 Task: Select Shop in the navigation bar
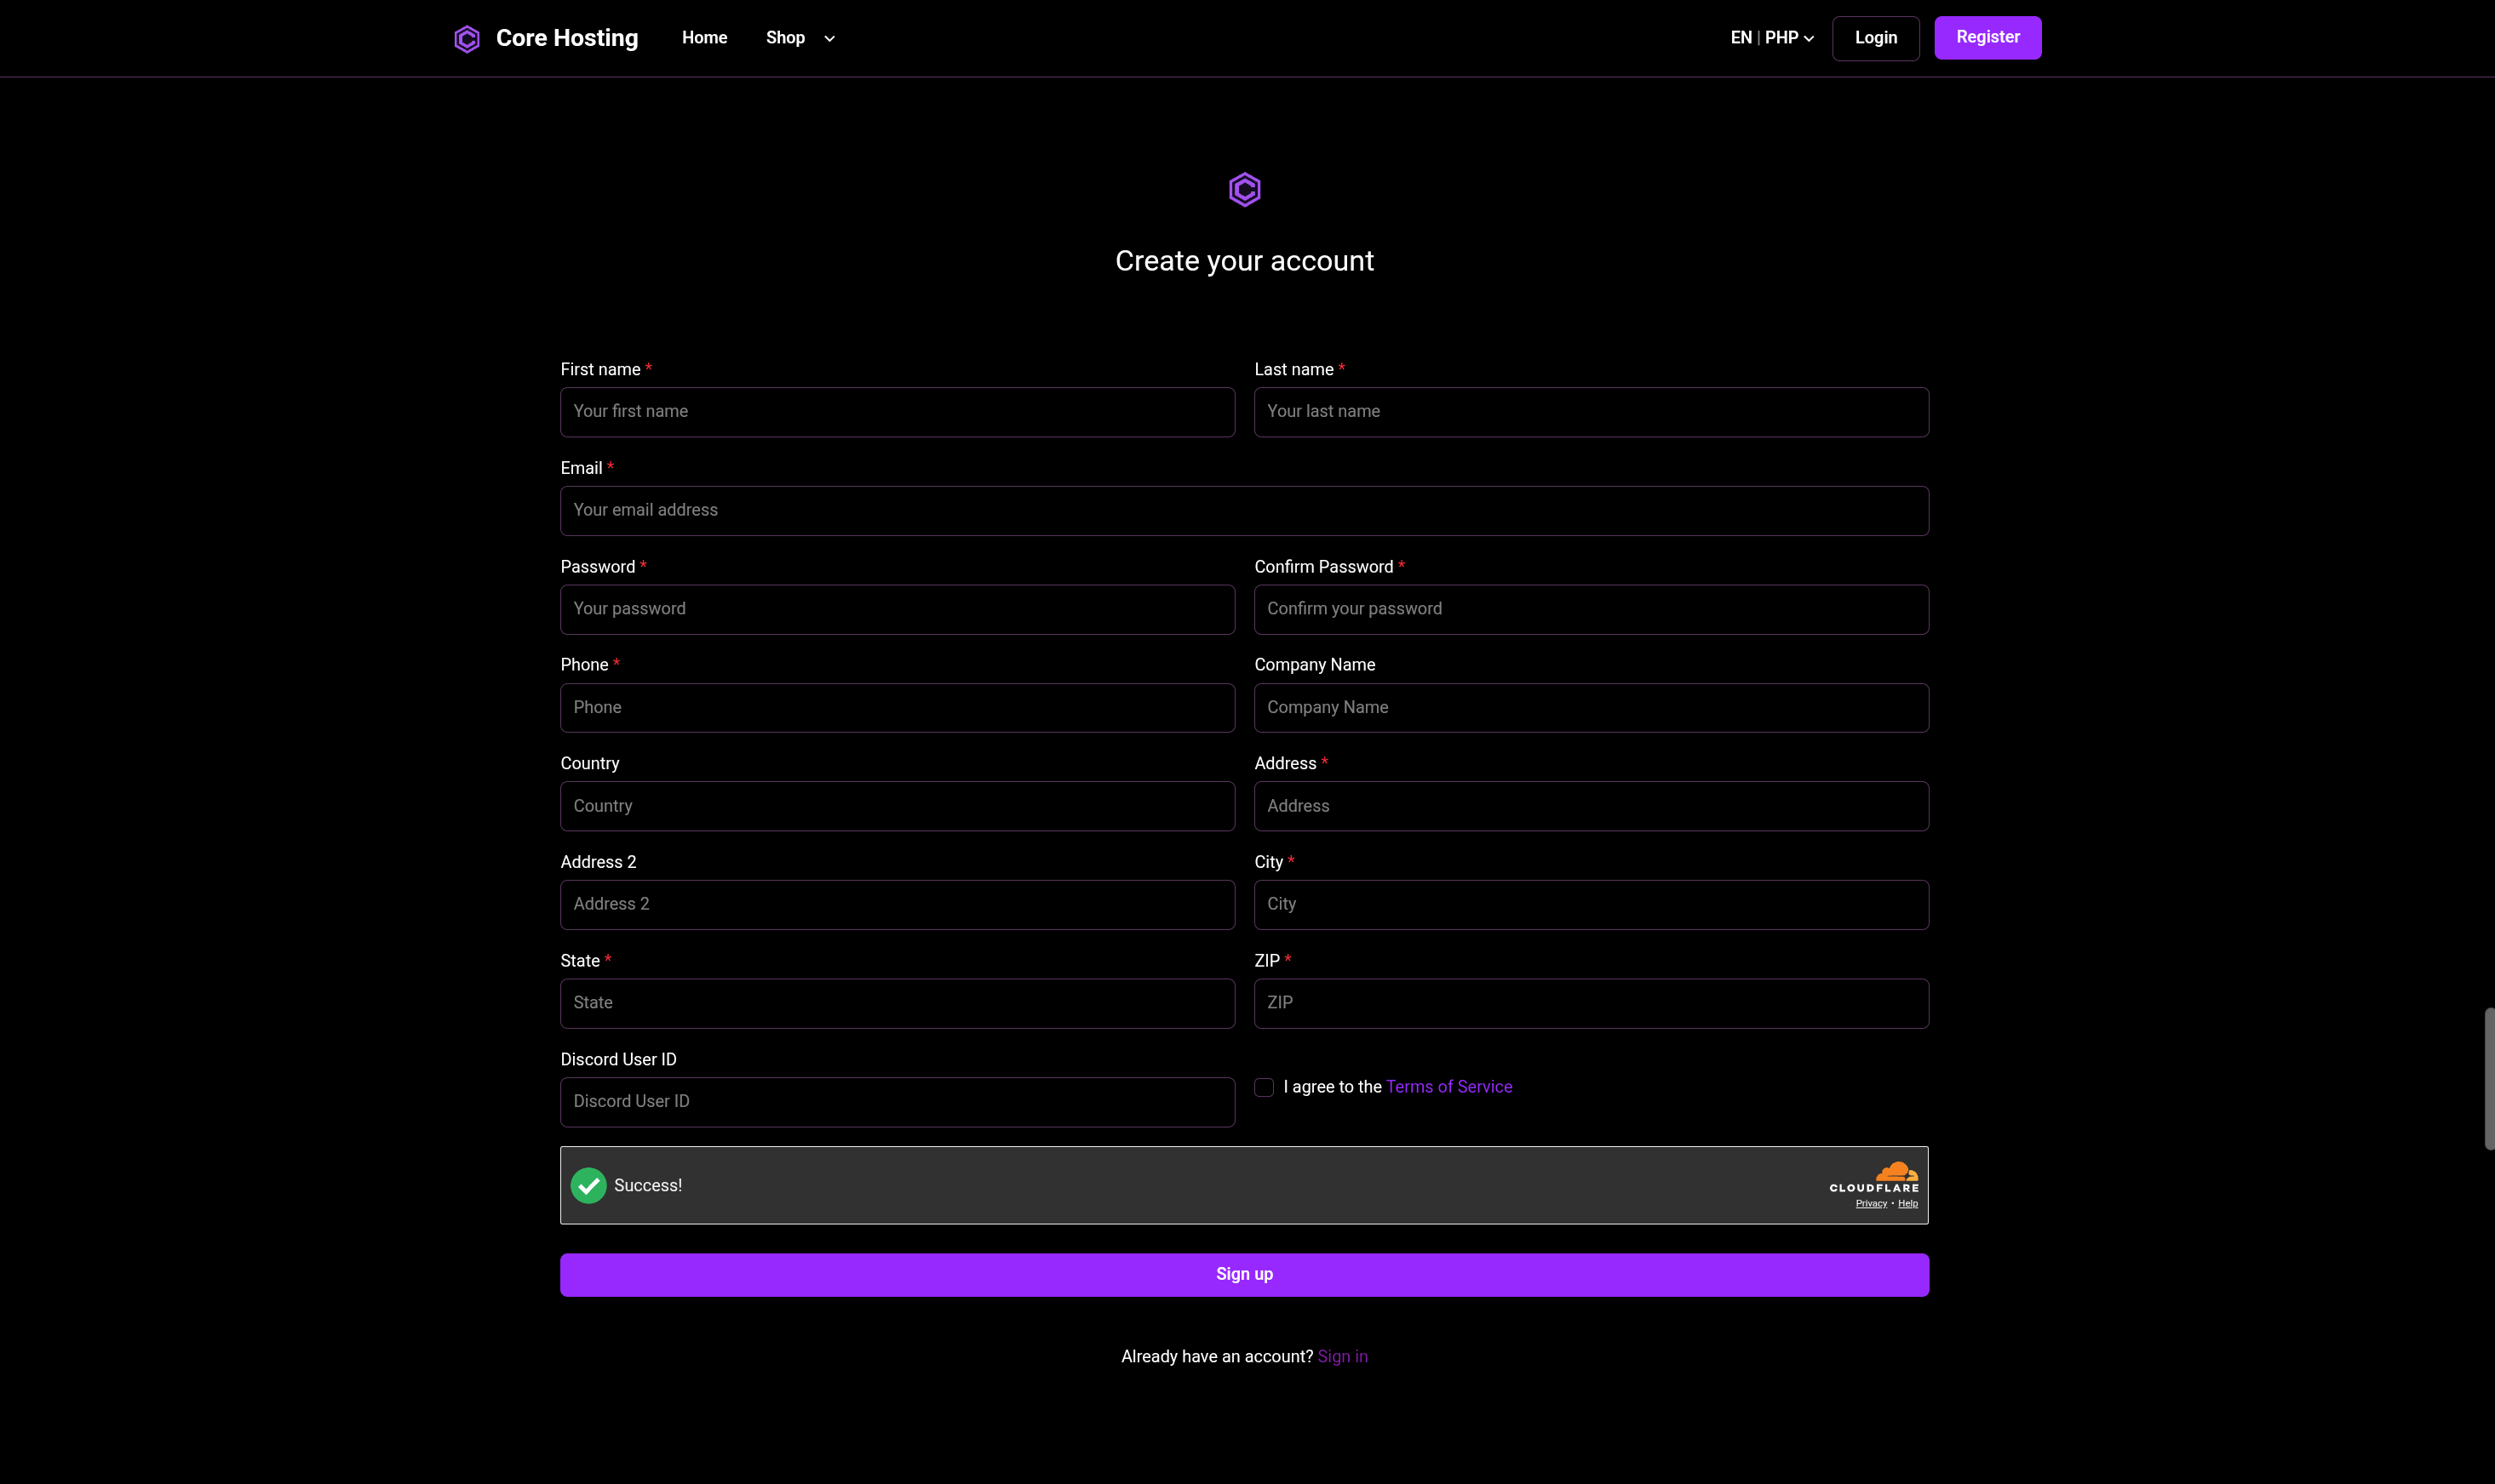[x=784, y=38]
